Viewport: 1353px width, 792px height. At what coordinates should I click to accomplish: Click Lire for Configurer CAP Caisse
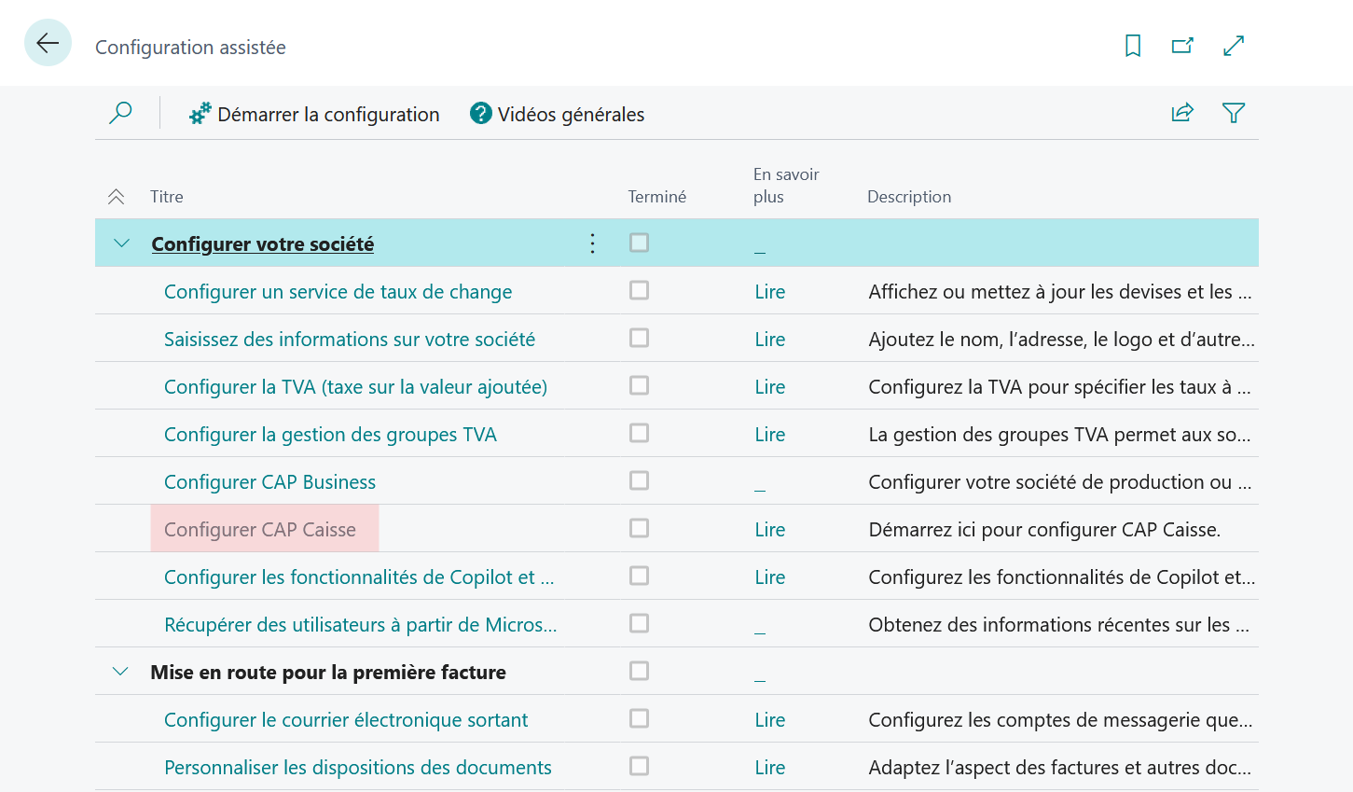(x=770, y=530)
